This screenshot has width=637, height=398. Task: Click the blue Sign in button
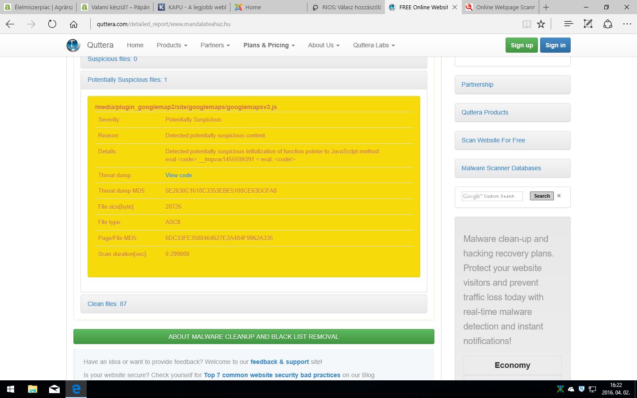[555, 45]
